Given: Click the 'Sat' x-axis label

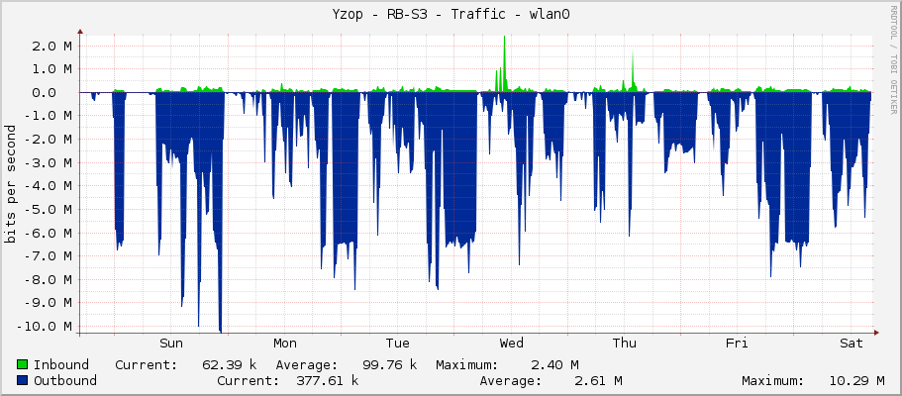Looking at the screenshot, I should click(852, 344).
